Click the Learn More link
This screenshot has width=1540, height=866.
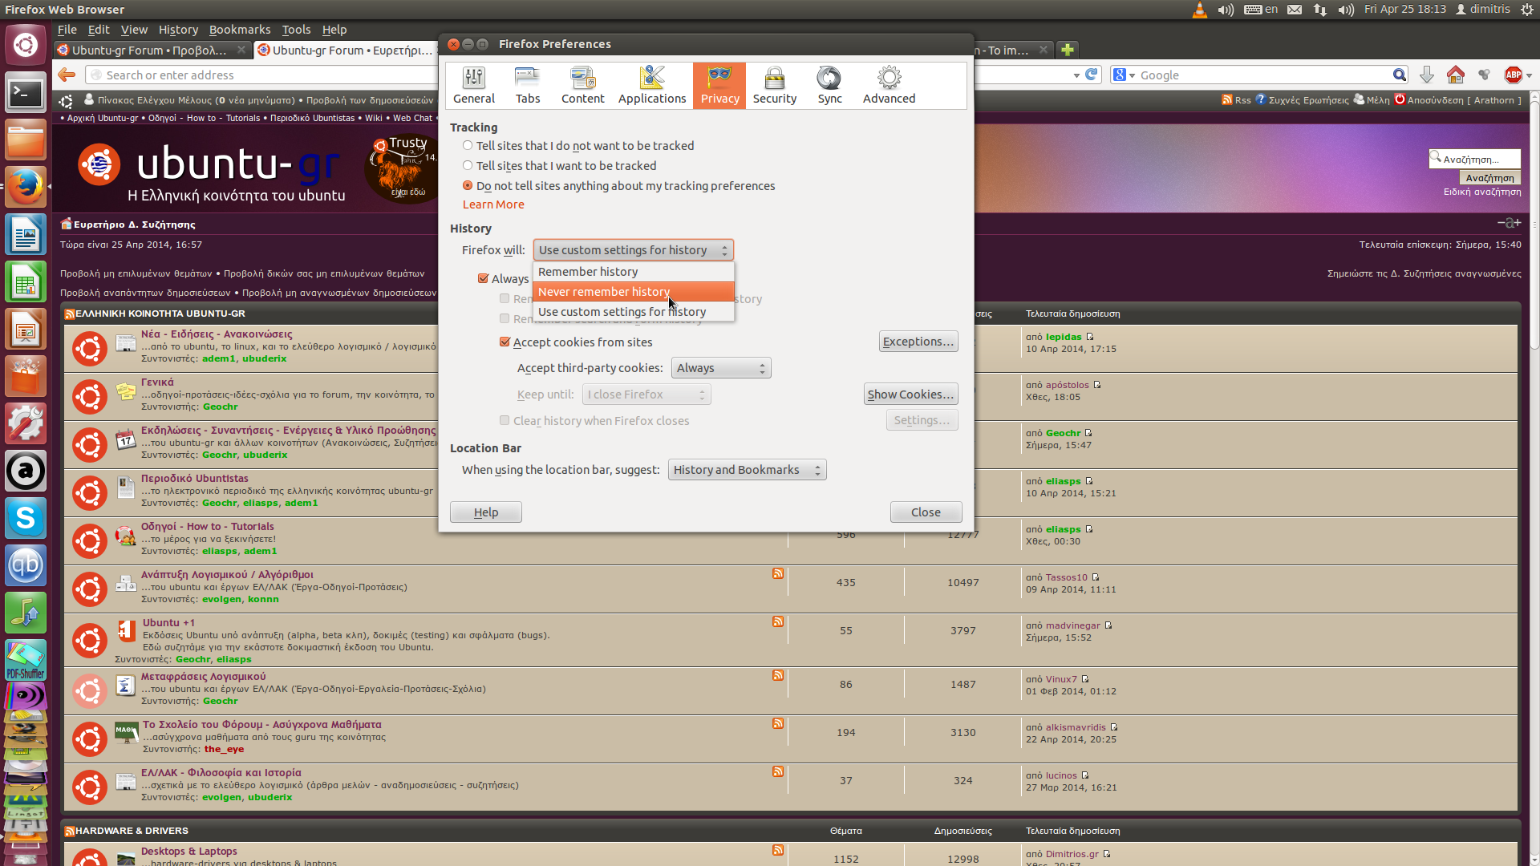[493, 204]
